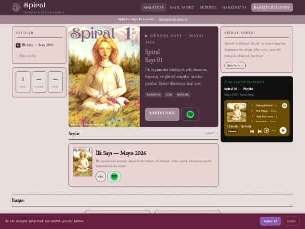The width and height of the screenshot is (305, 229).
Task: Click the İletişim section heading
Action: [18, 200]
